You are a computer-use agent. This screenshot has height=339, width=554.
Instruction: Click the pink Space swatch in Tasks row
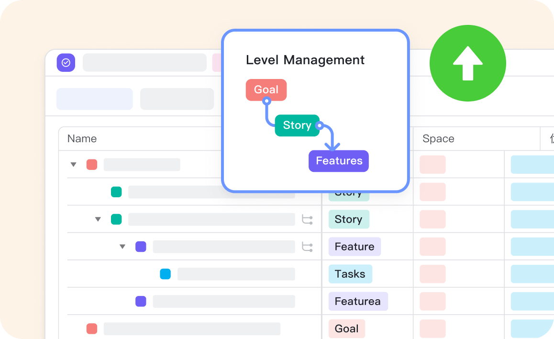tap(432, 274)
